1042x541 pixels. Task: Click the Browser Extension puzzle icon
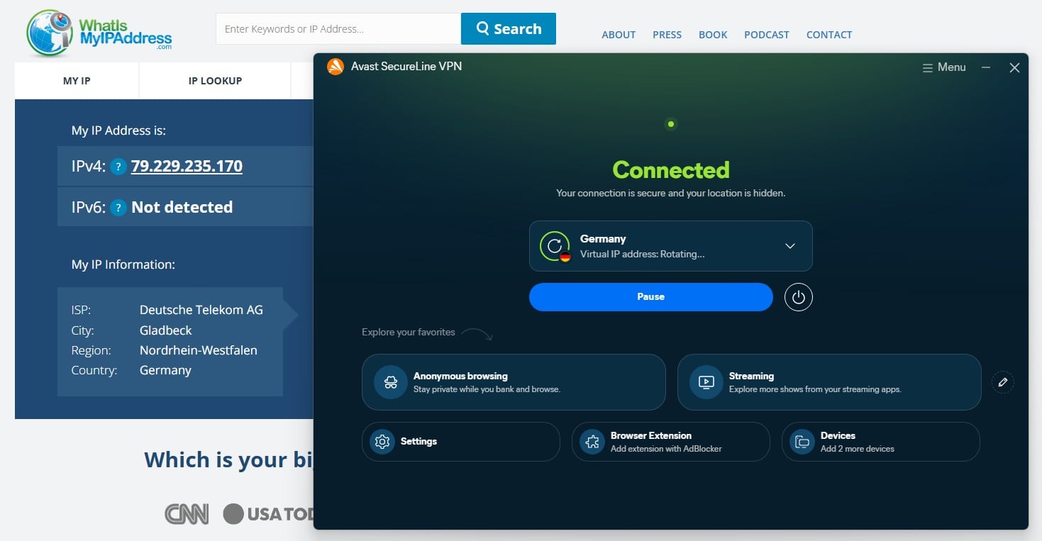tap(592, 442)
